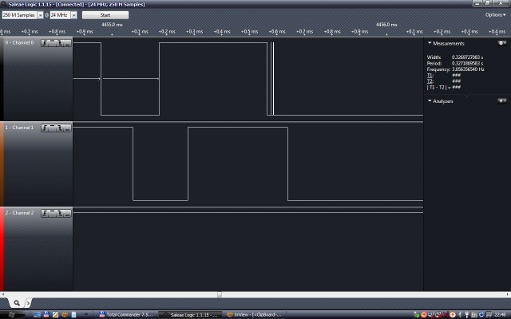Set rising edge trigger on Channel 1

(x=45, y=128)
